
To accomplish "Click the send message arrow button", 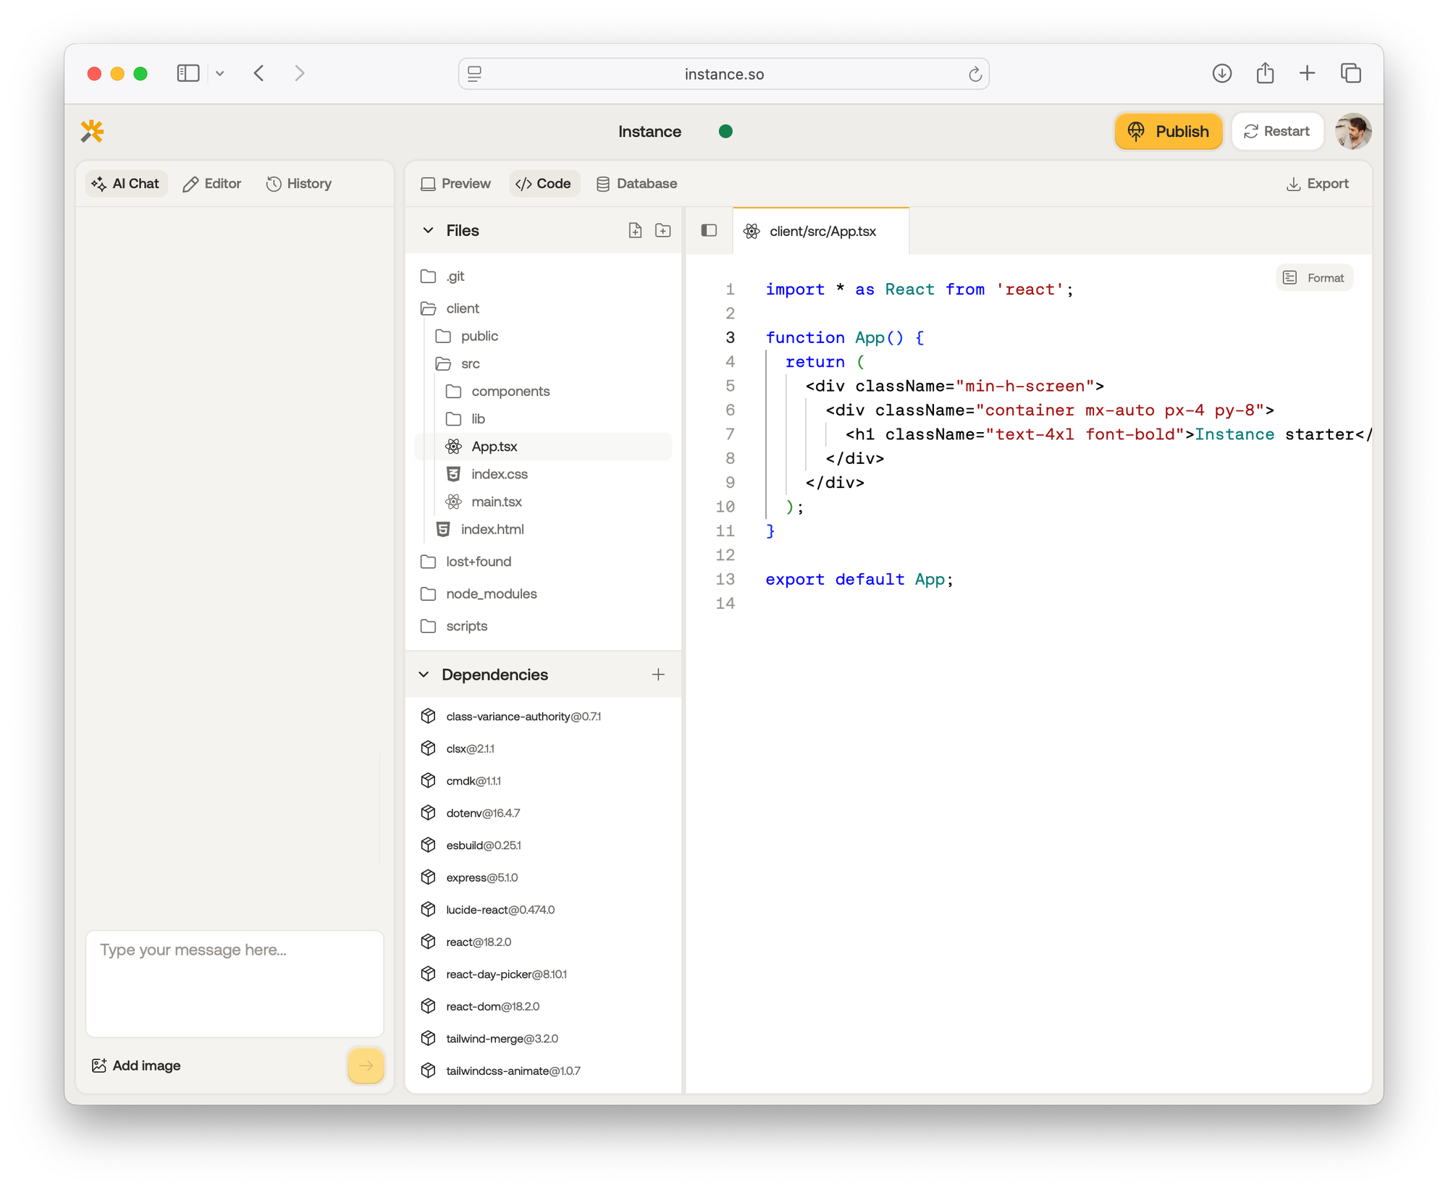I will pos(365,1065).
